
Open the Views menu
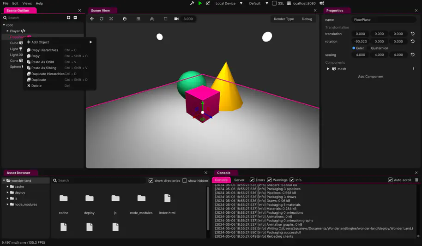[x=27, y=3]
